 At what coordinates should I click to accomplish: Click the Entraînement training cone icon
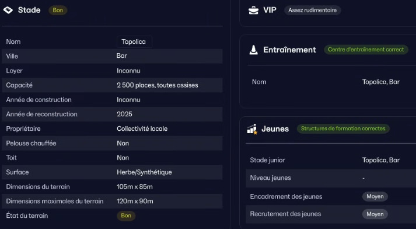point(254,50)
